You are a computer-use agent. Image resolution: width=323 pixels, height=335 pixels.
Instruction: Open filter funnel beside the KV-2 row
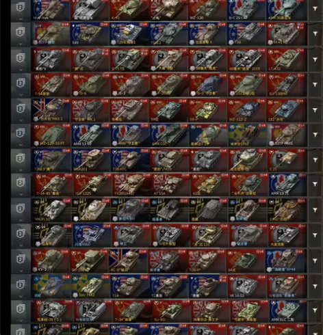point(315,260)
